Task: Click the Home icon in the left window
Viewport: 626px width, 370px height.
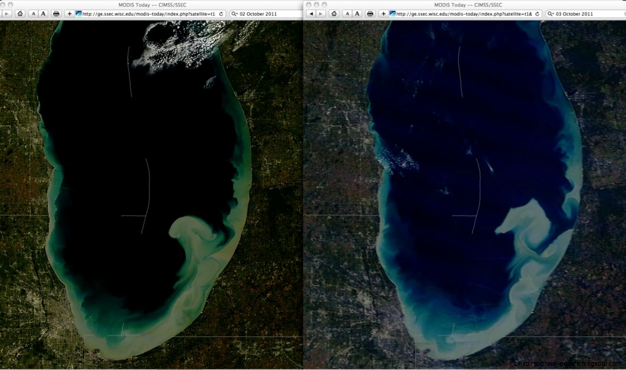Action: point(20,14)
